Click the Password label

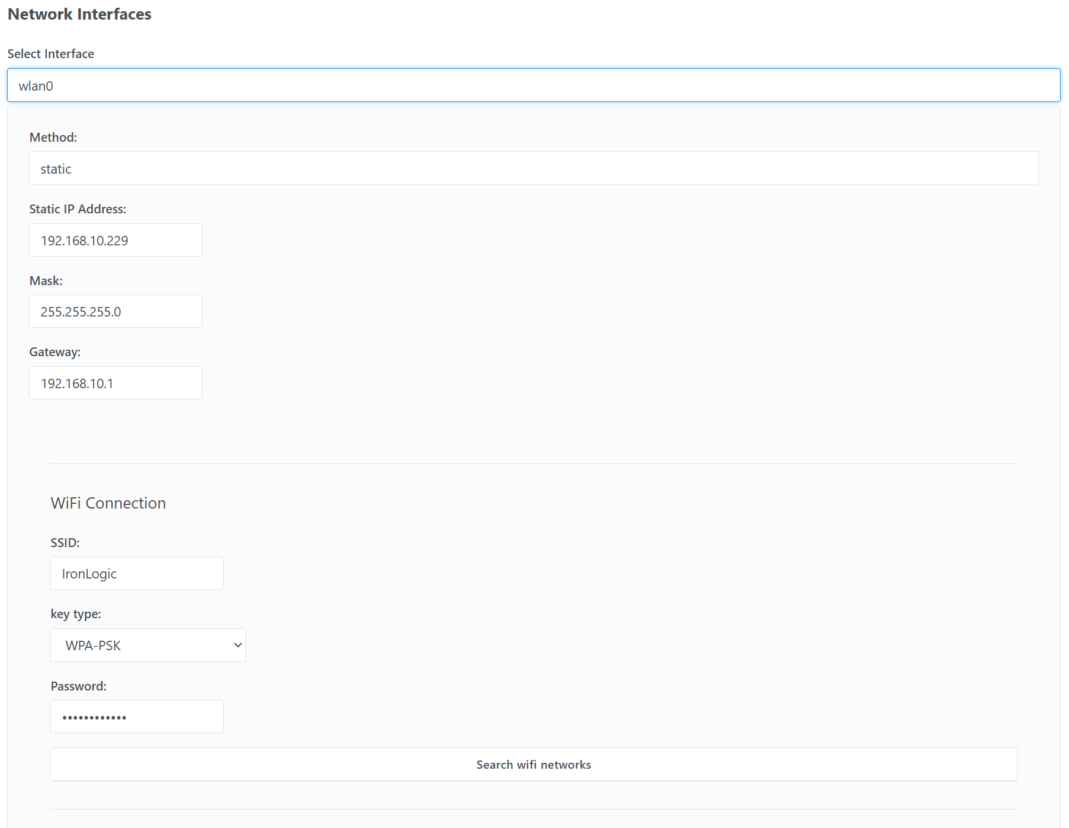(79, 686)
